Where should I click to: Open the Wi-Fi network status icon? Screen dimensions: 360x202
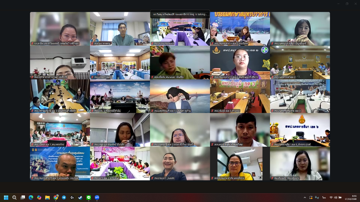click(x=331, y=198)
